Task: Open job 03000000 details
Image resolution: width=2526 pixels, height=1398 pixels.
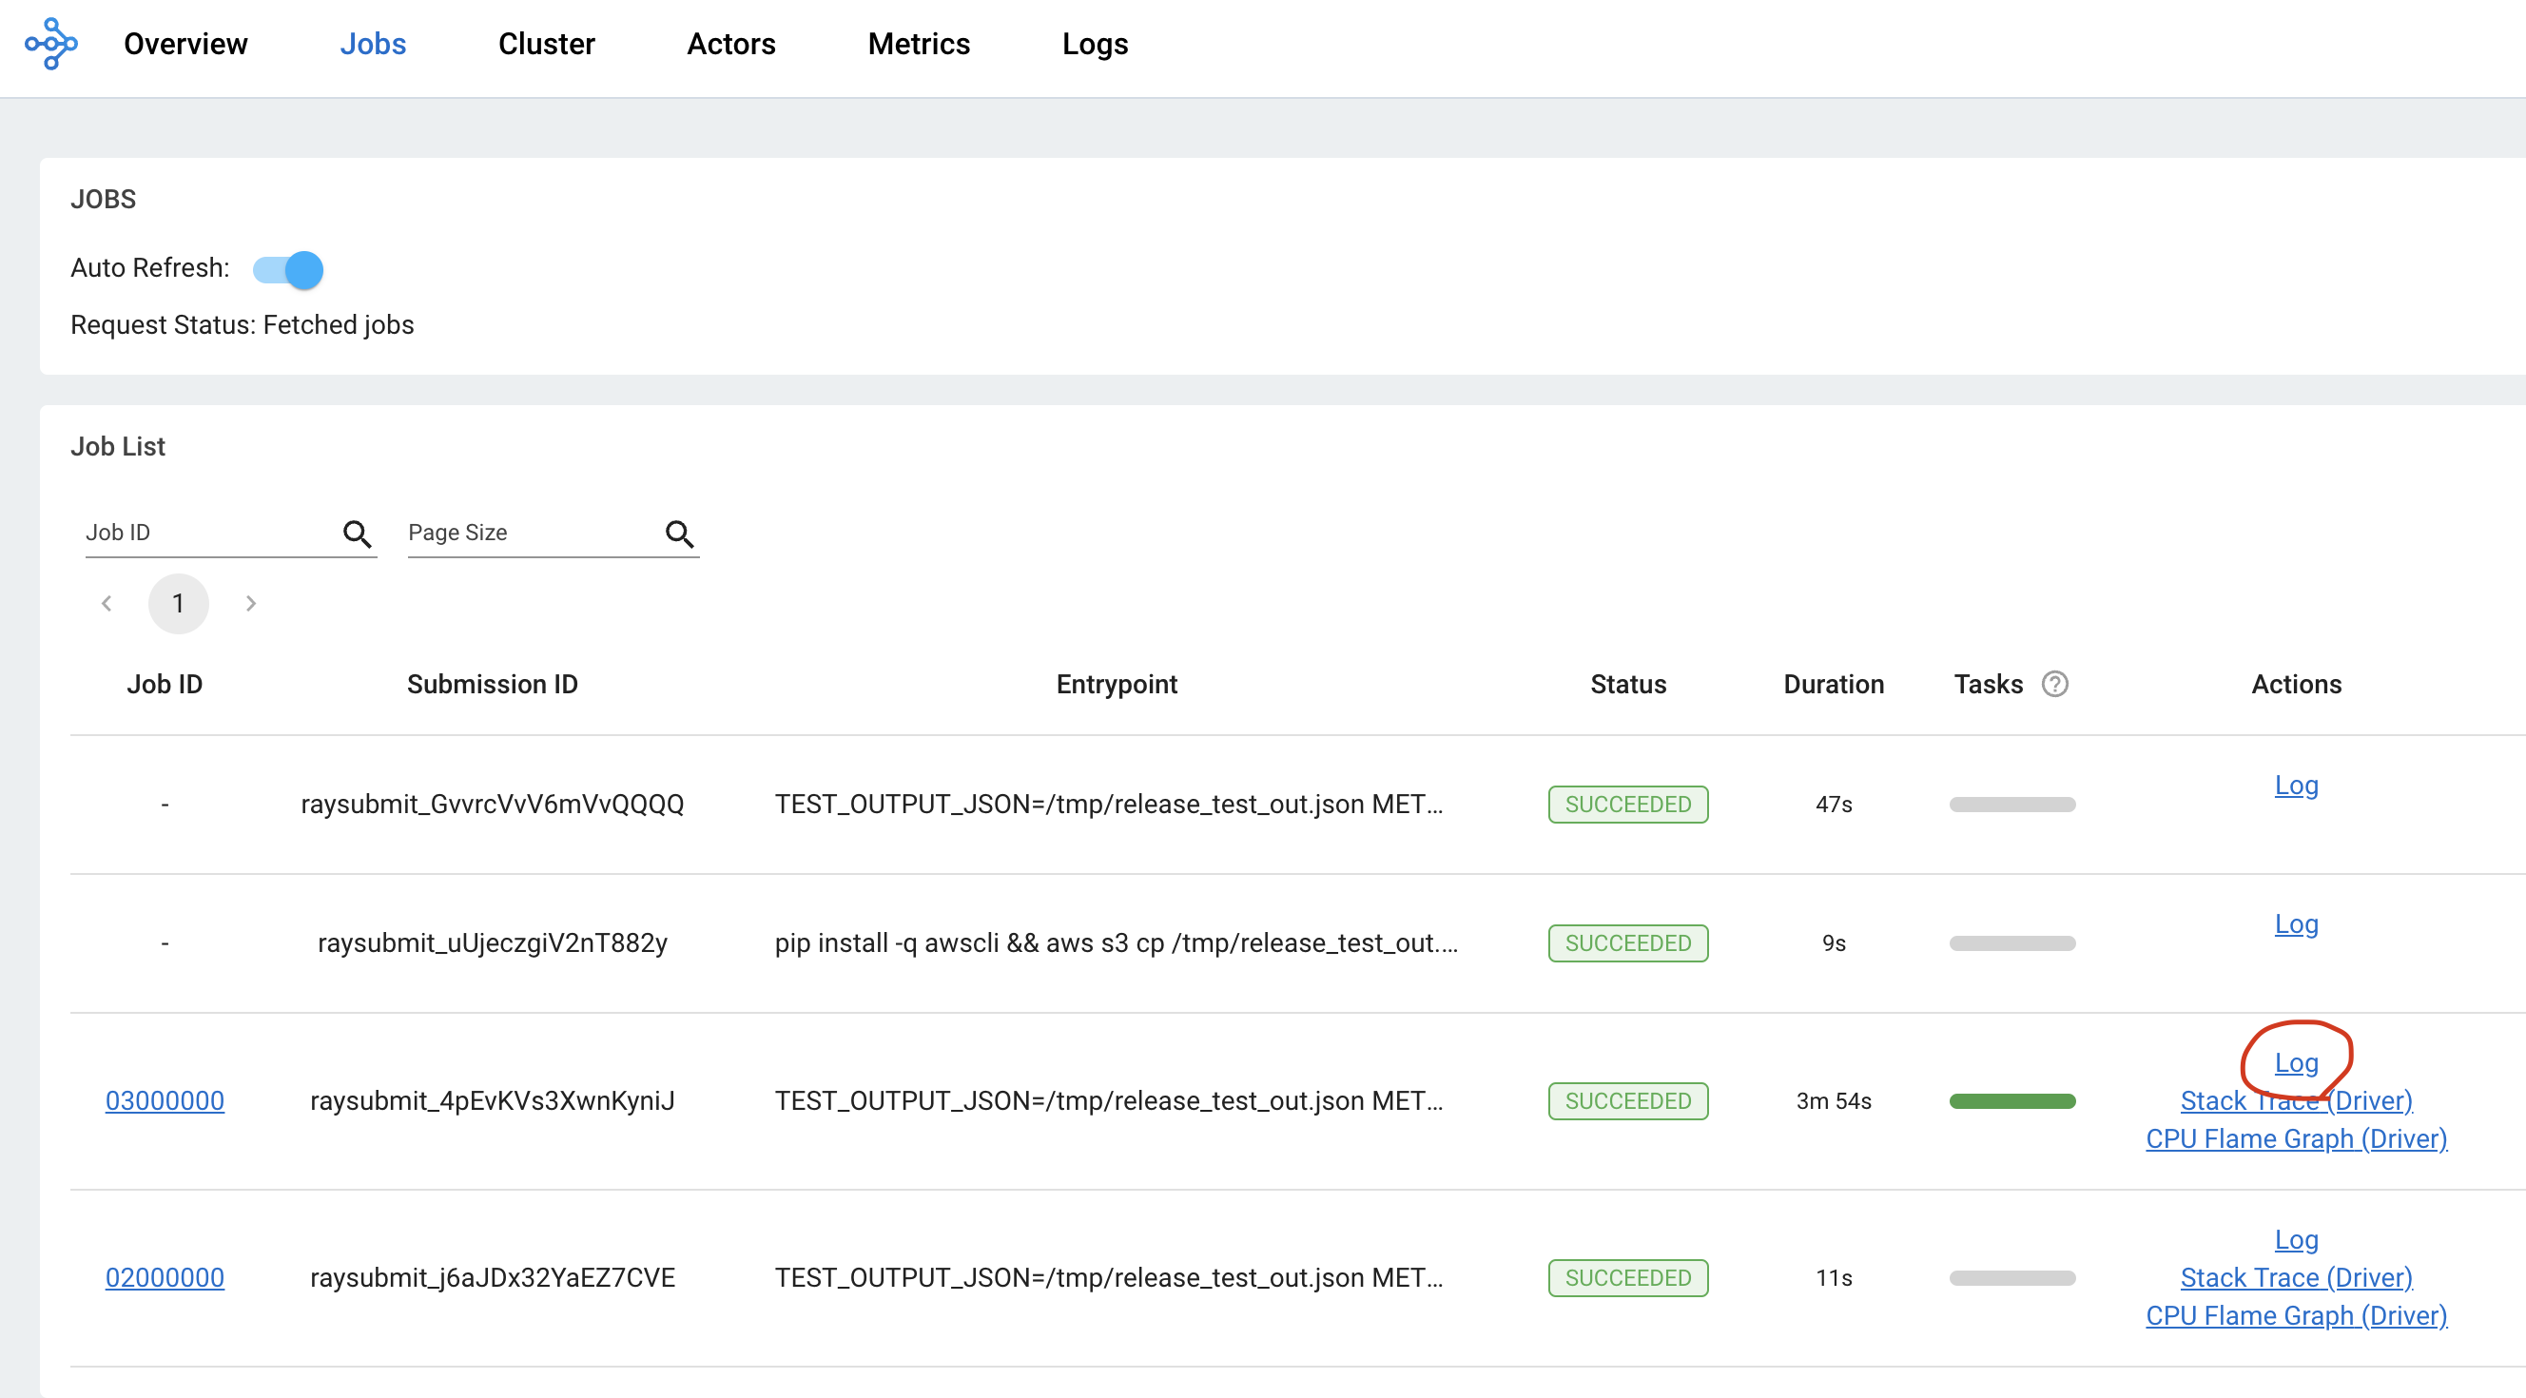Action: (x=165, y=1101)
